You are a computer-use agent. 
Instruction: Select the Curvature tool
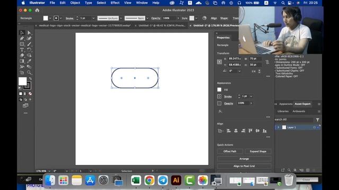point(29,39)
